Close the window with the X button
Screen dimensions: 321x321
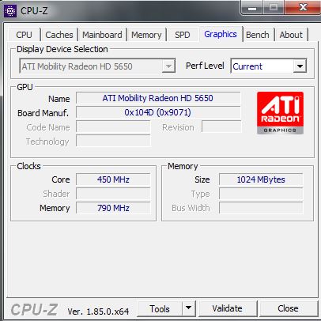[x=303, y=7]
